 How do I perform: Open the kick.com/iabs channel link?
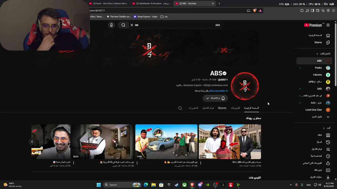click(x=217, y=91)
